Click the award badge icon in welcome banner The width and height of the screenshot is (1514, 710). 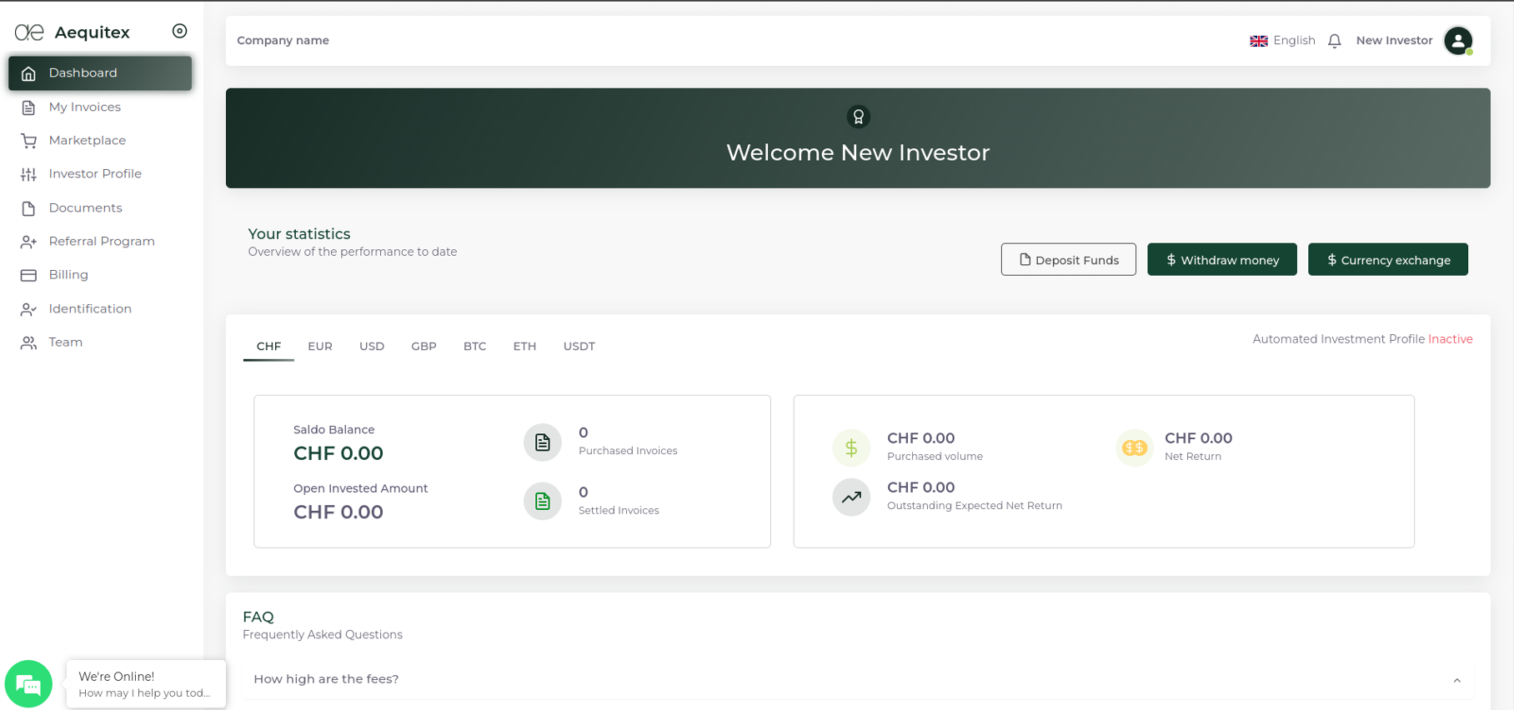tap(858, 117)
